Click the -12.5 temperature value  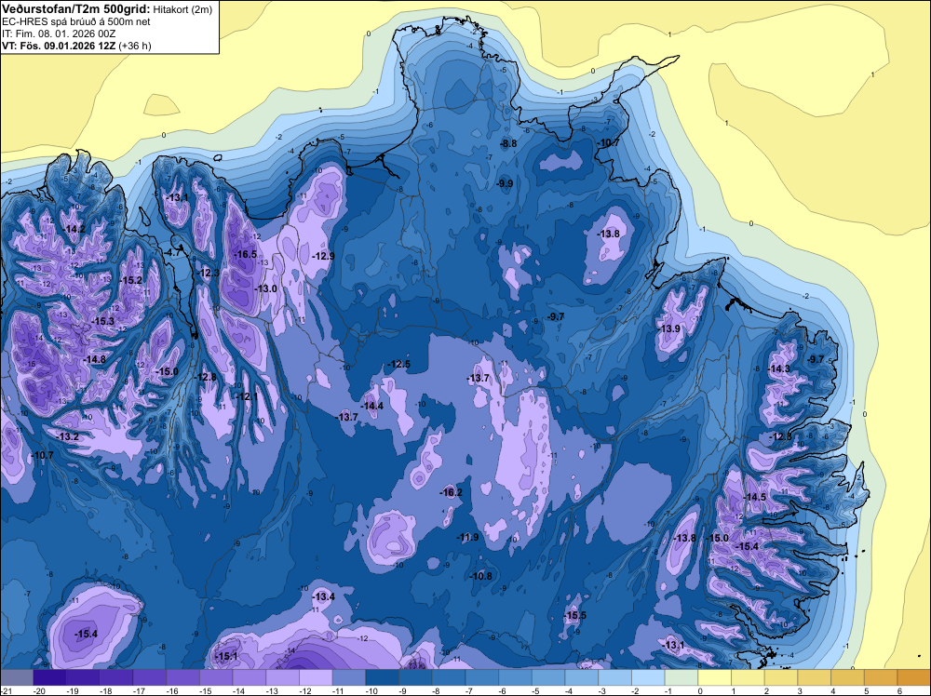(x=399, y=365)
